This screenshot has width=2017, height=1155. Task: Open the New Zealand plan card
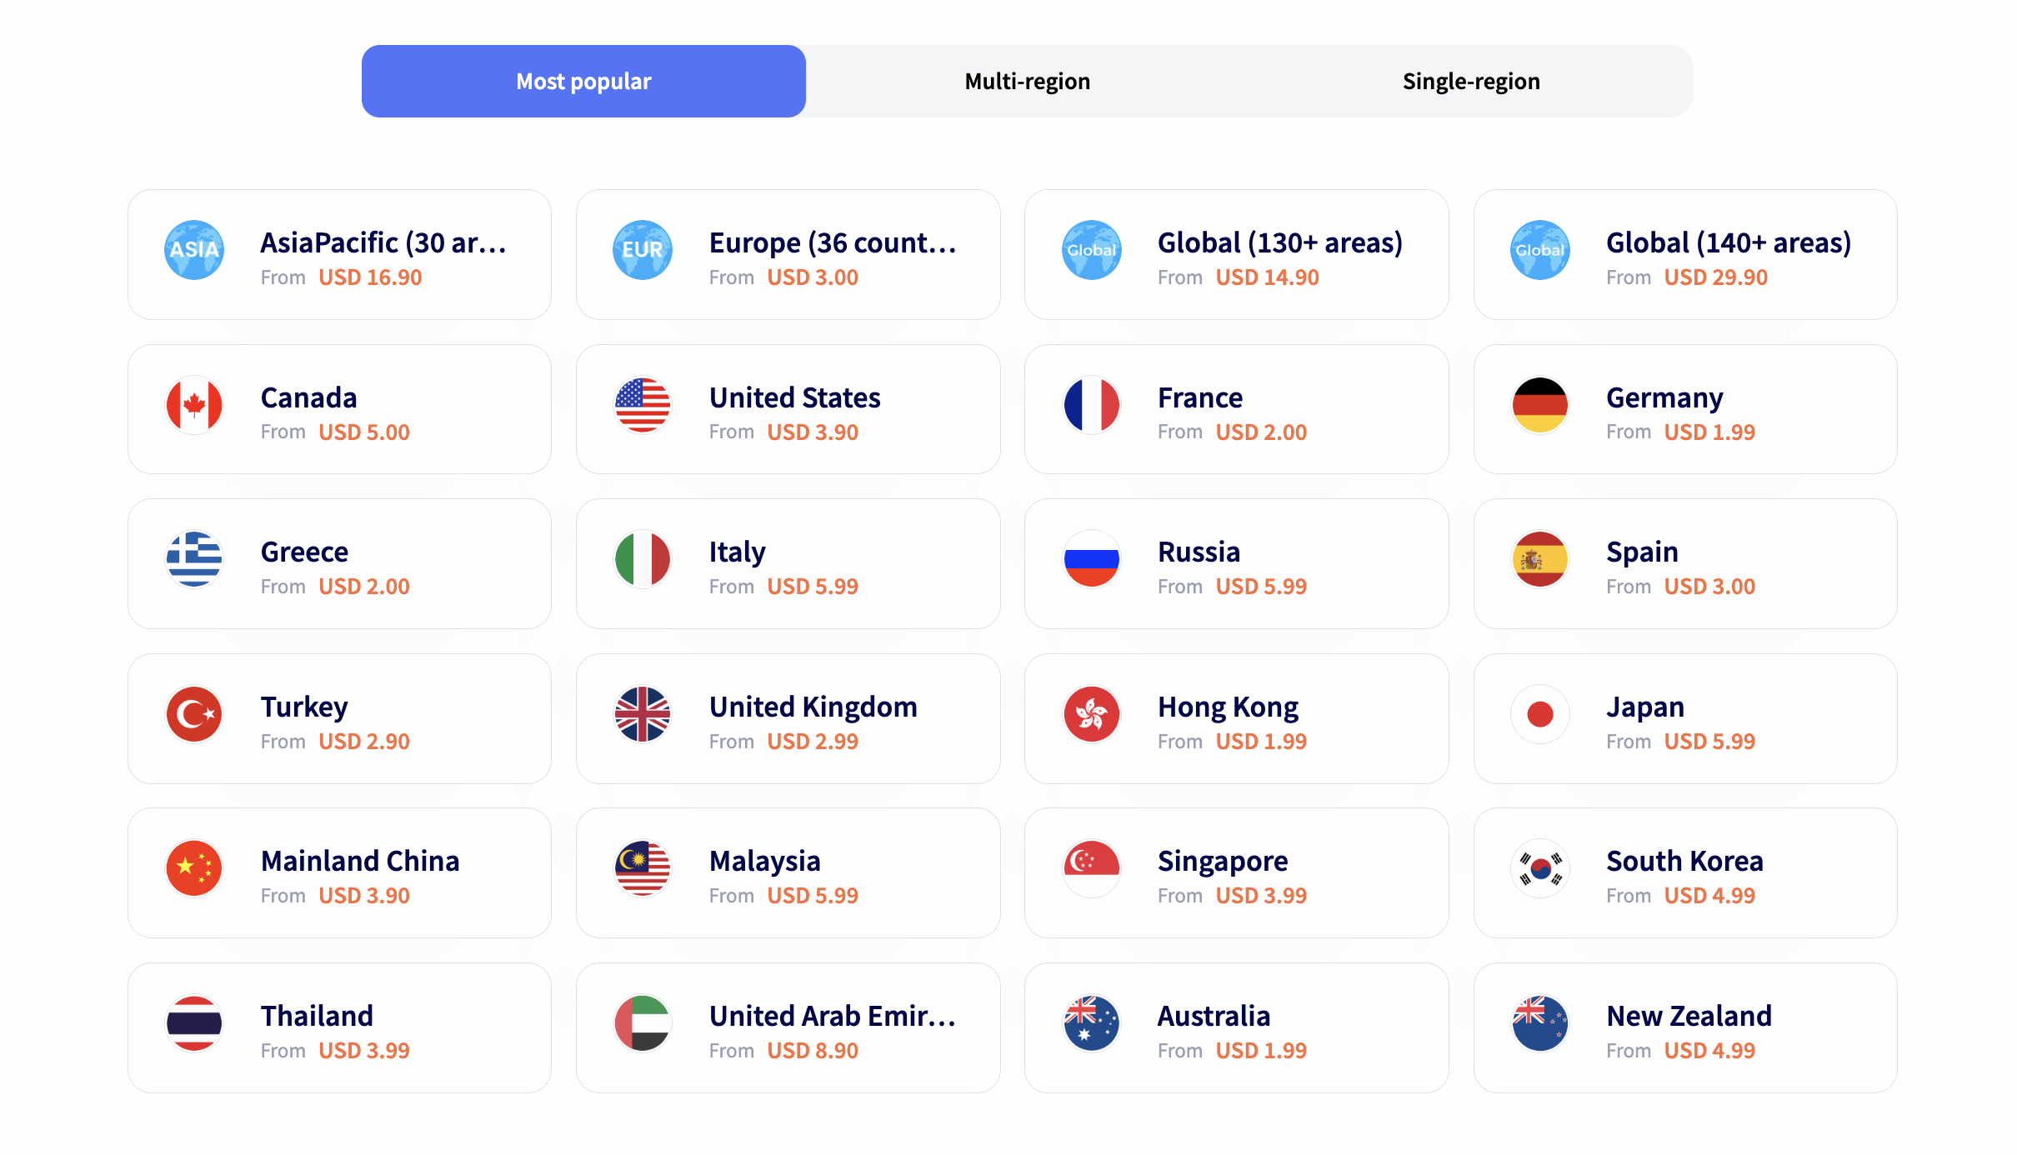(1686, 1027)
